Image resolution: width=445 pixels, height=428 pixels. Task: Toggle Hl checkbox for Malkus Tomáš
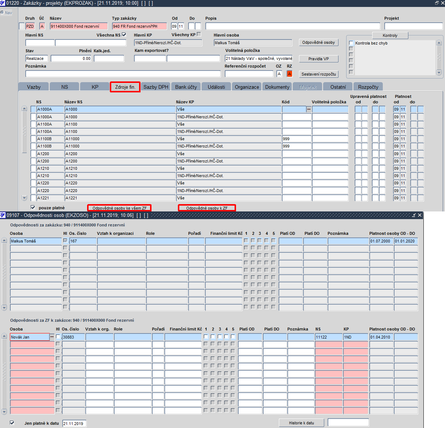pos(65,241)
